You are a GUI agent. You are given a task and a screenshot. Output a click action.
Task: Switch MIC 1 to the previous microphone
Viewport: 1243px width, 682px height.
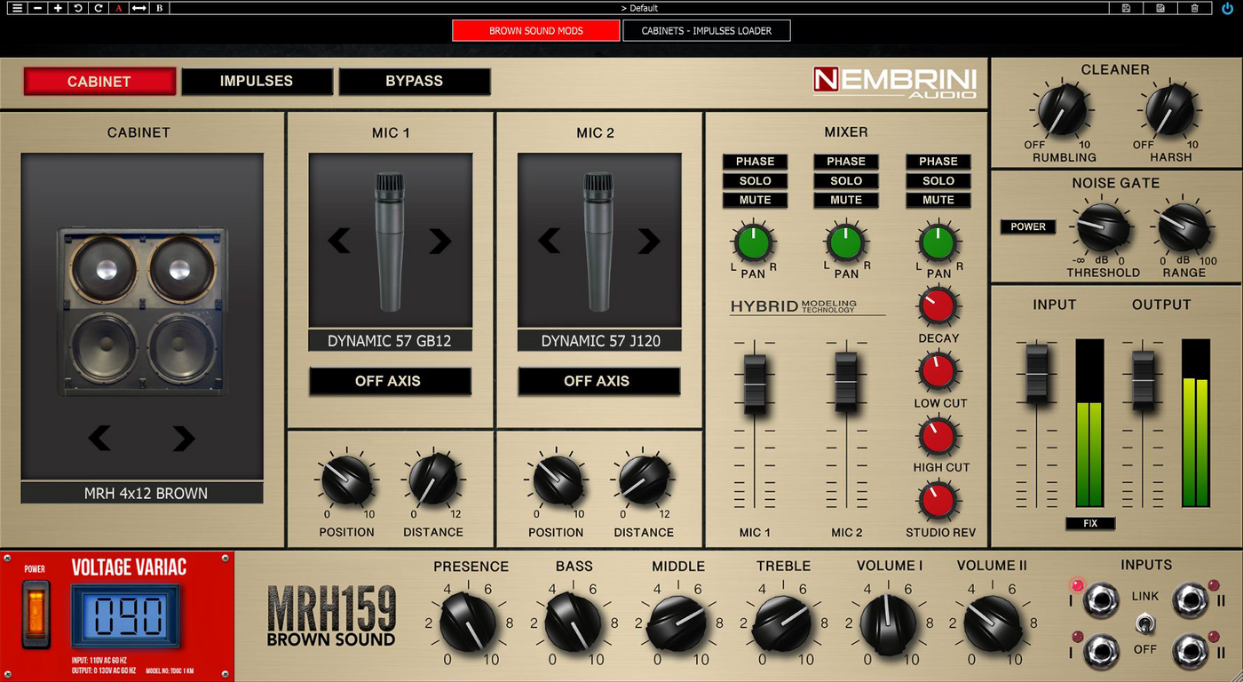click(339, 241)
